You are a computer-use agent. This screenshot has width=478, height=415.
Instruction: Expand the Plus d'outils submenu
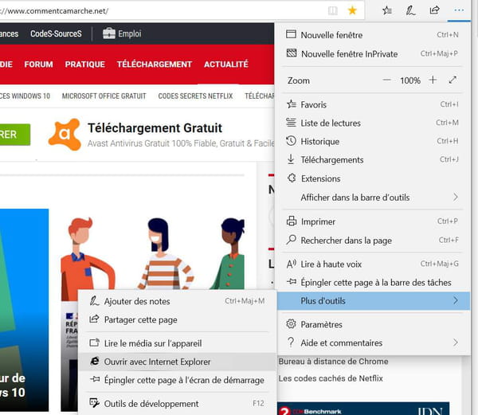point(374,301)
